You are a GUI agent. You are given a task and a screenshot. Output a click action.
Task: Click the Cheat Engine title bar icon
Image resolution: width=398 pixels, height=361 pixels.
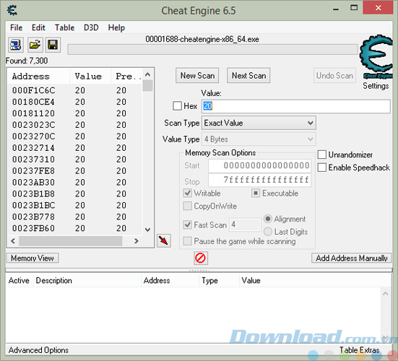click(12, 10)
